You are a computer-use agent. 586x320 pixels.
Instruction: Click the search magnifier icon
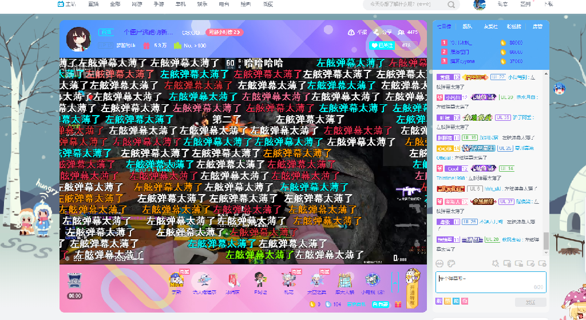click(x=451, y=5)
